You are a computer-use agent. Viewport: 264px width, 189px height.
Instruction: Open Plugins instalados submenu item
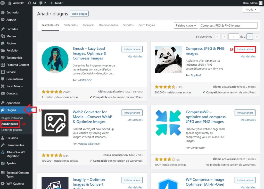pos(12,118)
